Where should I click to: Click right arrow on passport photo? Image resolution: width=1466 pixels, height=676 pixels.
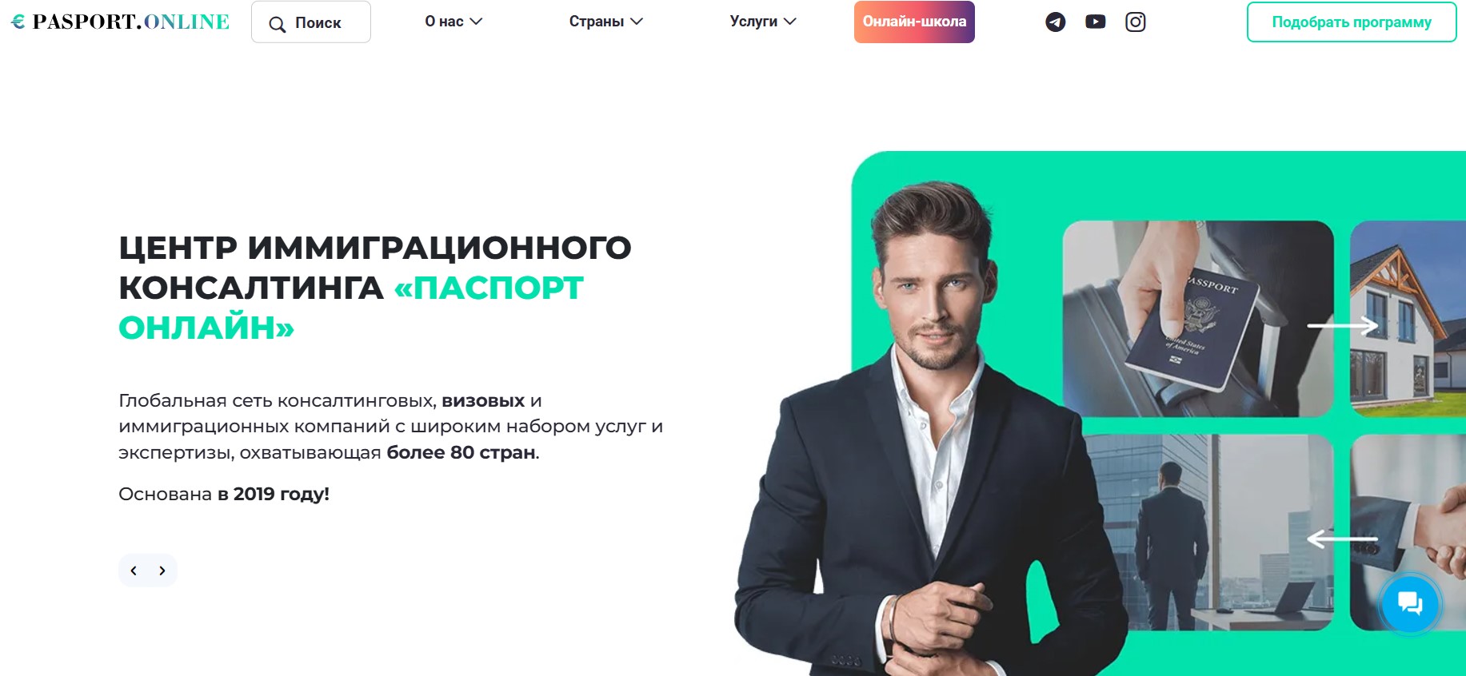(x=1342, y=325)
